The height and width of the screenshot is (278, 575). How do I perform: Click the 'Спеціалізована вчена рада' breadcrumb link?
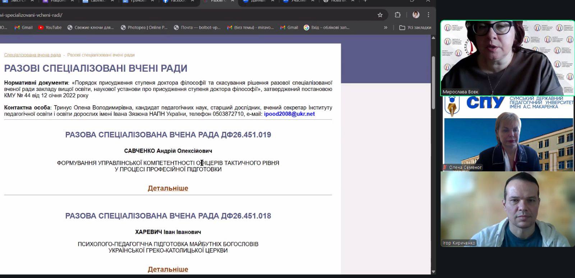coord(32,55)
